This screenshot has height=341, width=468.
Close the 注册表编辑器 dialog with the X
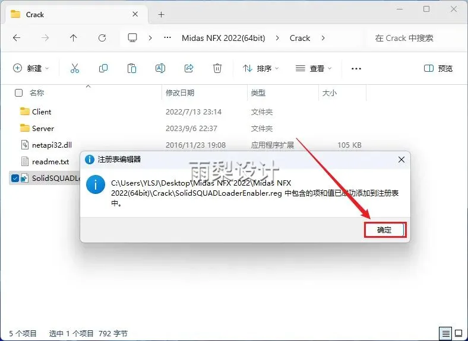pos(401,160)
